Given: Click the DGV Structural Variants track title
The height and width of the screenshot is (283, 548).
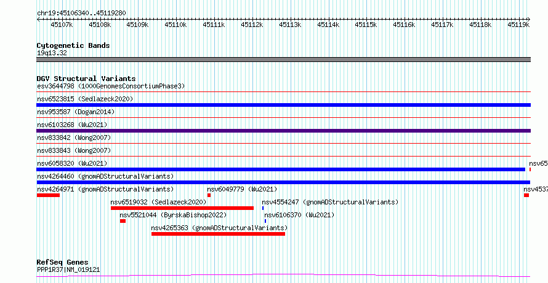Looking at the screenshot, I should 86,79.
